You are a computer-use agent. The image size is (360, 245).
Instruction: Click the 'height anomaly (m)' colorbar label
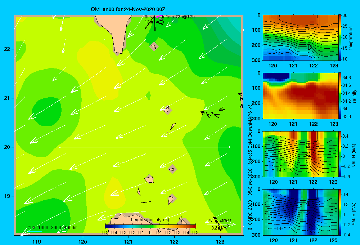point(150,220)
